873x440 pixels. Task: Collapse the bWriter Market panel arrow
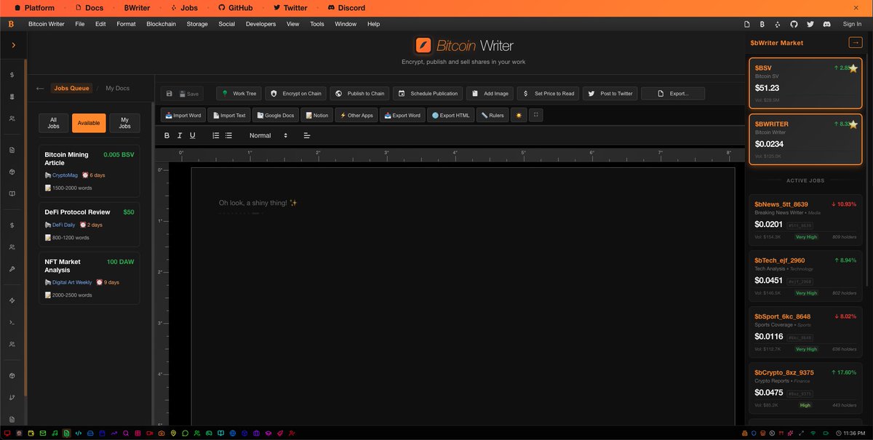tap(855, 43)
